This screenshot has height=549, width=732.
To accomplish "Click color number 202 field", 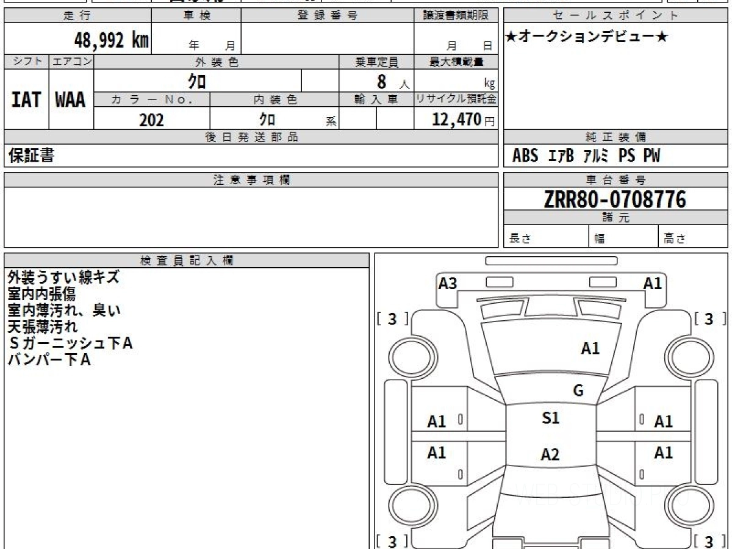I will [x=152, y=120].
